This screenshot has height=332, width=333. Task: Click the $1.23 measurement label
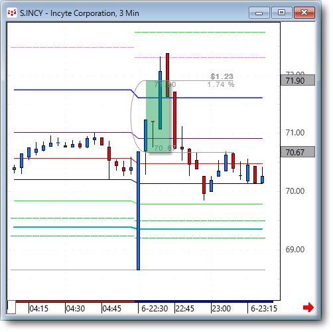(222, 76)
